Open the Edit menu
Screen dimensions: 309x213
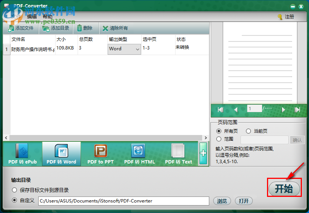[32, 17]
